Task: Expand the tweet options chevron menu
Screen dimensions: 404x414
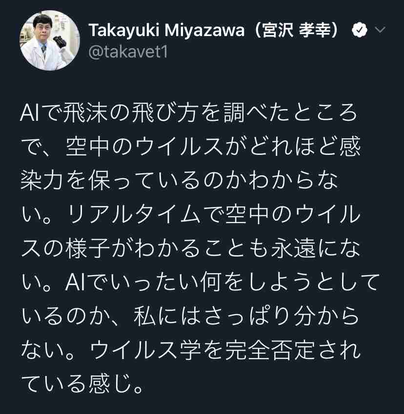Action: click(x=380, y=30)
